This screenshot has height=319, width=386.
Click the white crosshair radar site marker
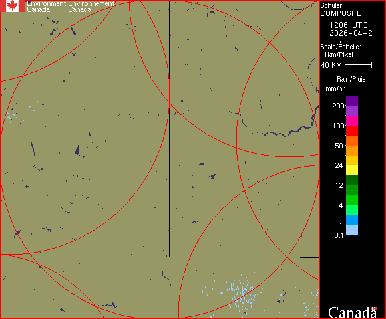coord(160,159)
